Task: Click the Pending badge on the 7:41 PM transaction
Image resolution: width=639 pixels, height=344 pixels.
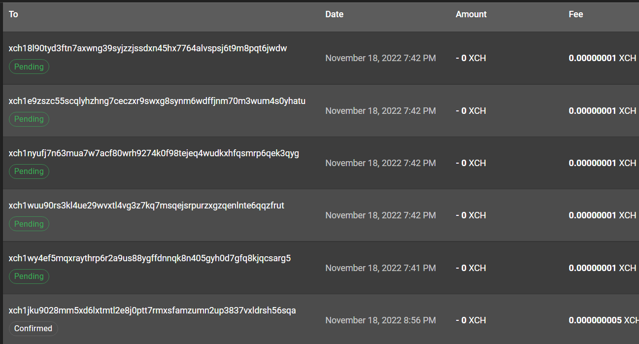Action: (29, 276)
